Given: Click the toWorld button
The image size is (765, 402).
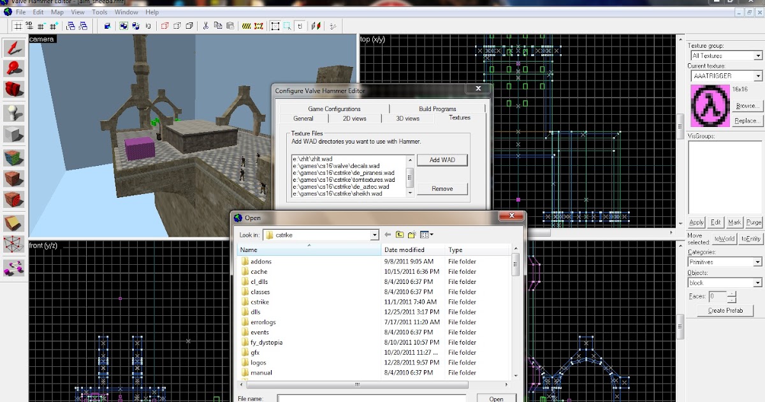Looking at the screenshot, I should (724, 239).
